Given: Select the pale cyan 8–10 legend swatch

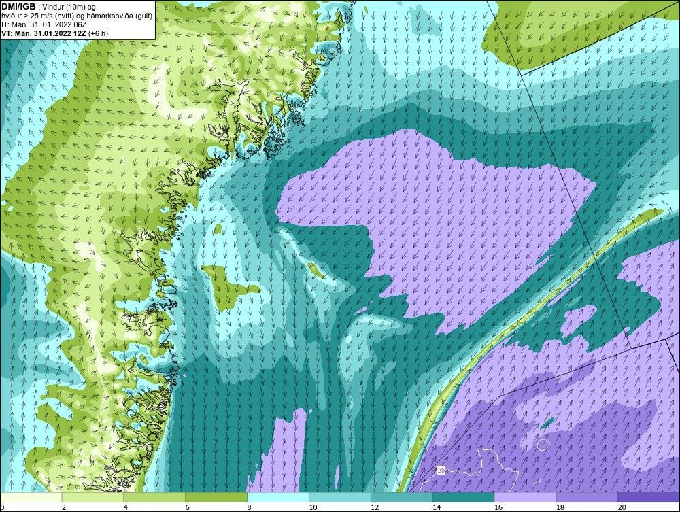Looking at the screenshot, I should (278, 497).
